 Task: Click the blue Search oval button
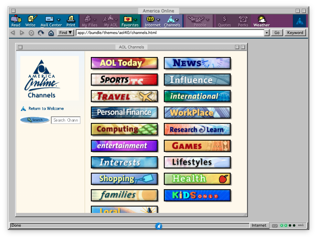pyautogui.click(x=35, y=120)
